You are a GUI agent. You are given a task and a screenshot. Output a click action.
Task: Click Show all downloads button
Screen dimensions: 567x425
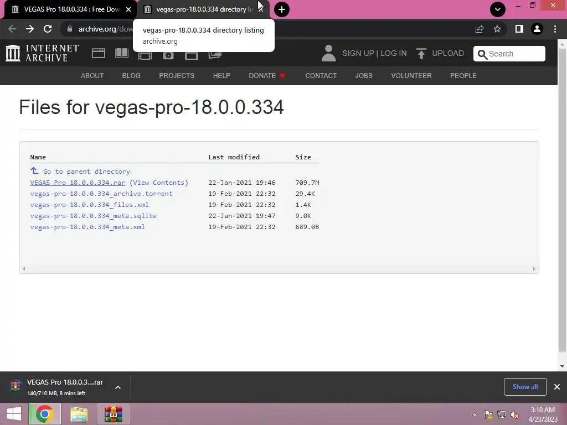pos(525,387)
